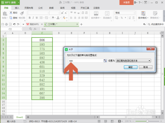Add a new worksheet with plus button
Image resolution: width=165 pixels, height=123 pixels.
[x=28, y=117]
